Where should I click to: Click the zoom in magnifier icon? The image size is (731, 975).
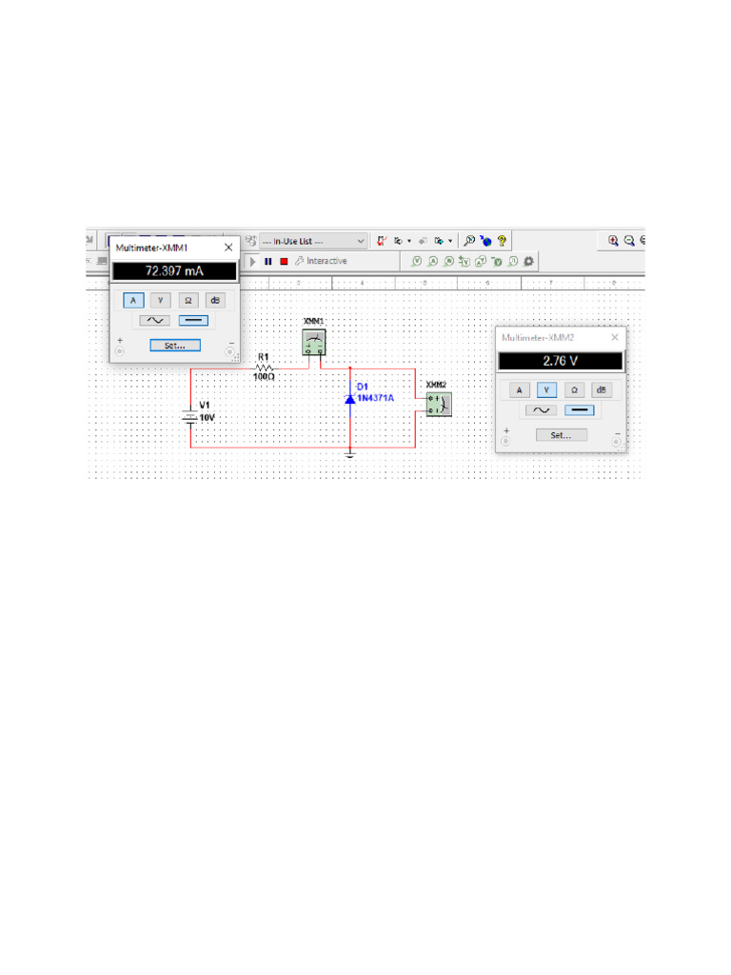613,241
